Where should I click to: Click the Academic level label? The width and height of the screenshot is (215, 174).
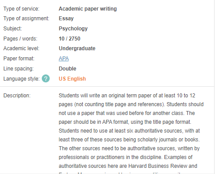point(22,48)
